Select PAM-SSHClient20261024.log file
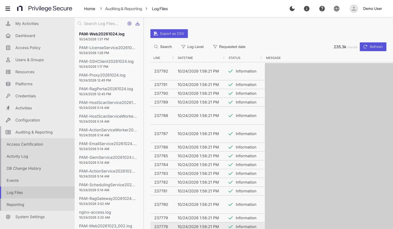Screen dimensions: 393x229 click(x=109, y=64)
